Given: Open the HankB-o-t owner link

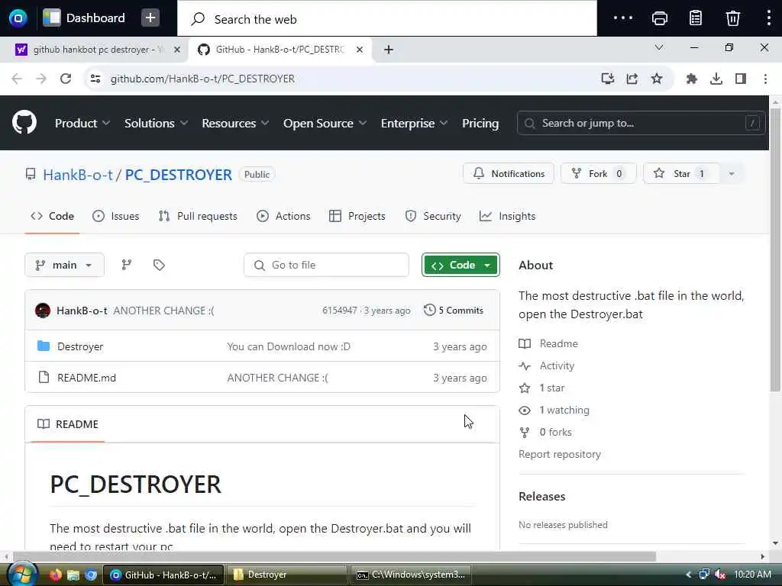Looking at the screenshot, I should (78, 175).
